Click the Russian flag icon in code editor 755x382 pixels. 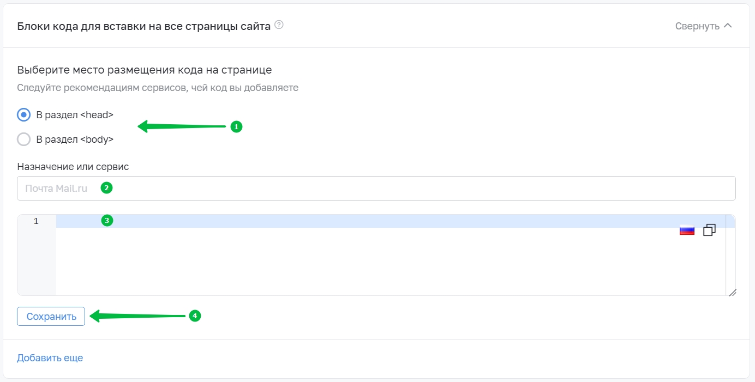click(687, 230)
